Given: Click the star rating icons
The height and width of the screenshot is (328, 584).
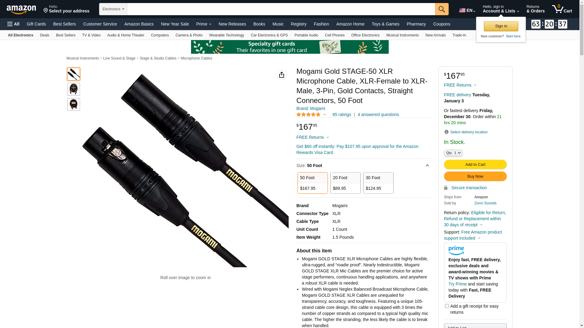Looking at the screenshot, I should (308, 114).
